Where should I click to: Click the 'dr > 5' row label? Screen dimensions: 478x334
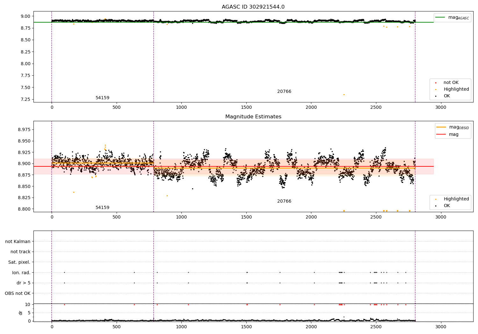[24, 283]
